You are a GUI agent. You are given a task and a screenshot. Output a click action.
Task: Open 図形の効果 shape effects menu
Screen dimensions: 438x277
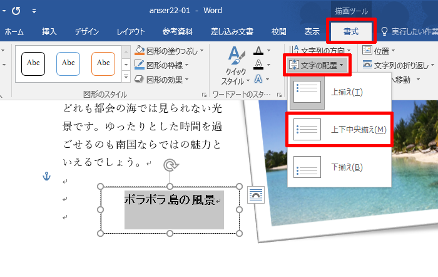[x=161, y=80]
